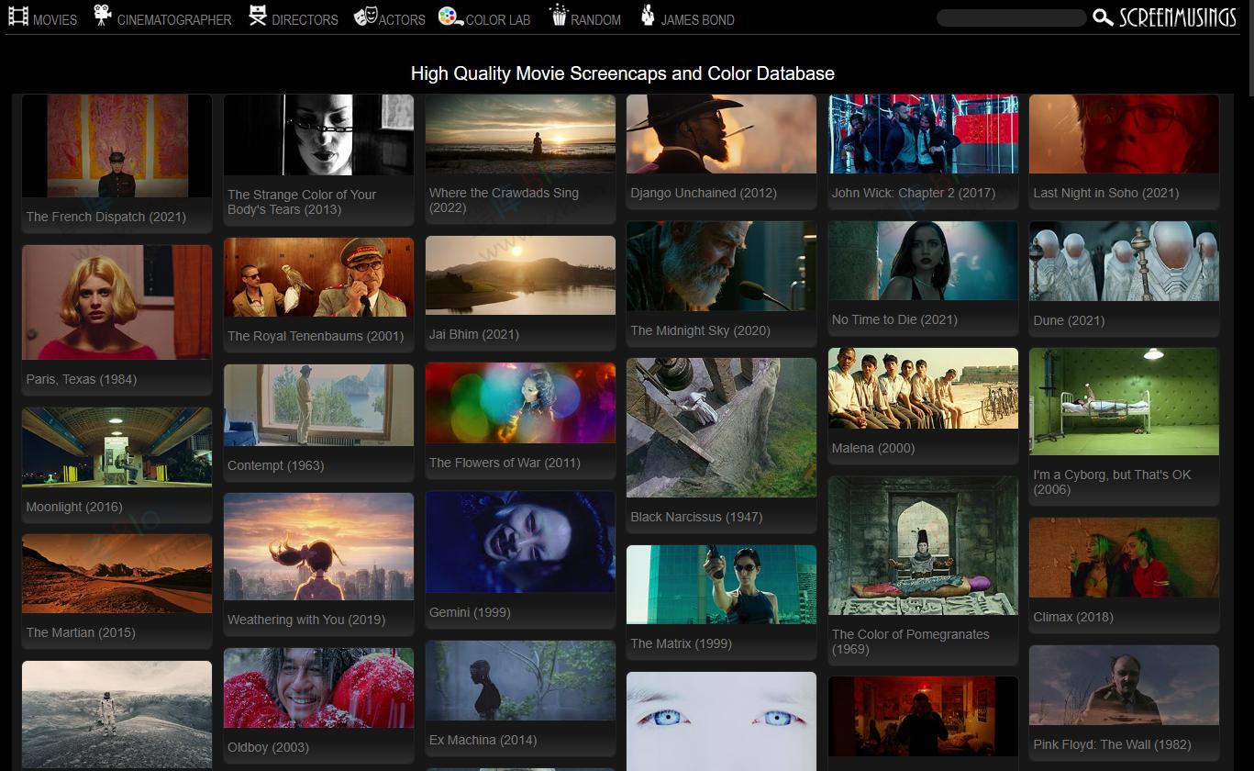The width and height of the screenshot is (1254, 771).
Task: Click the Screenmusings site logo
Action: coord(1177,17)
